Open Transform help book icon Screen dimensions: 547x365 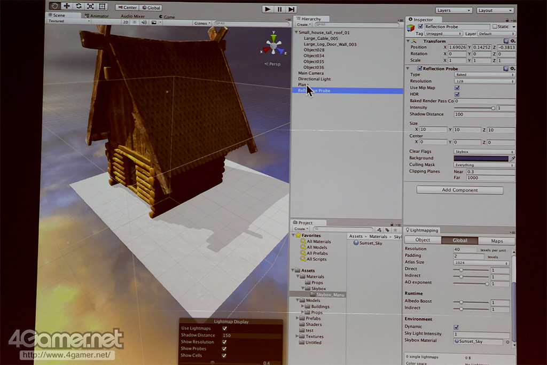point(506,41)
